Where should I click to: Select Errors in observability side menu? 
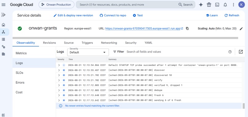tap(34, 83)
